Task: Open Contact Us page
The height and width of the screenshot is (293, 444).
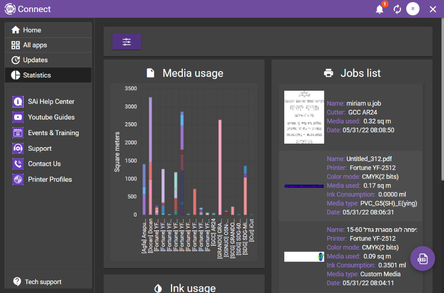Action: coord(44,164)
